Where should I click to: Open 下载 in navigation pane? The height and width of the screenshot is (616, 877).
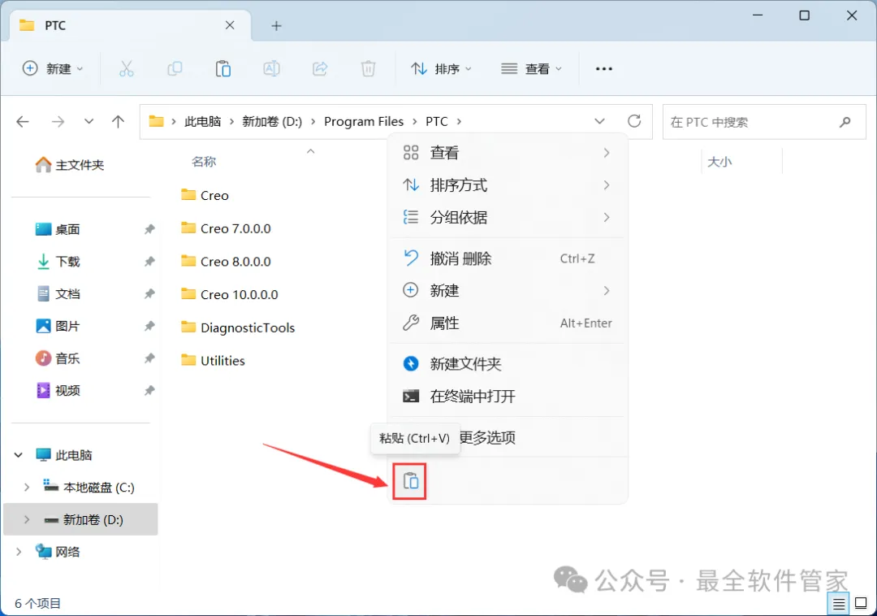click(58, 262)
